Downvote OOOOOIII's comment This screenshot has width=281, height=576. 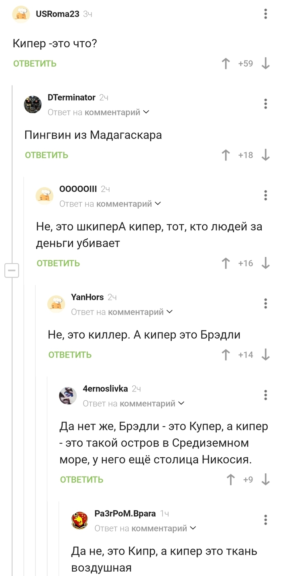[265, 263]
